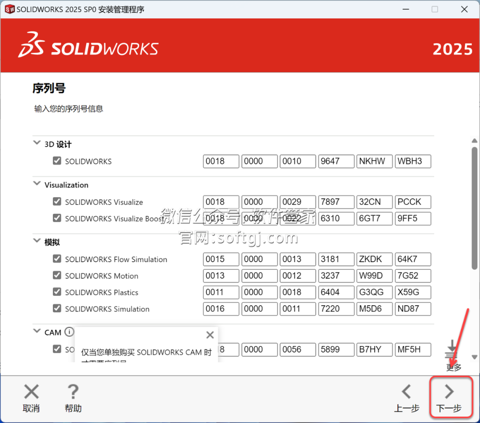The height and width of the screenshot is (423, 480).
Task: Click SOLIDWORKS serial field WBH3
Action: coord(413,161)
